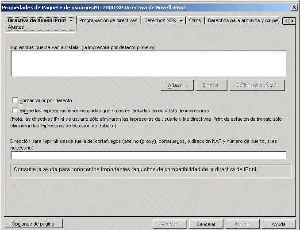
Task: Expand the Derechos NDS tab dropdown arrow
Action: pyautogui.click(x=181, y=21)
